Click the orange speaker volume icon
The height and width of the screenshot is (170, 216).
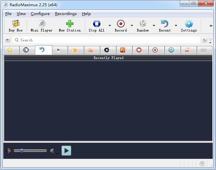(x=9, y=151)
